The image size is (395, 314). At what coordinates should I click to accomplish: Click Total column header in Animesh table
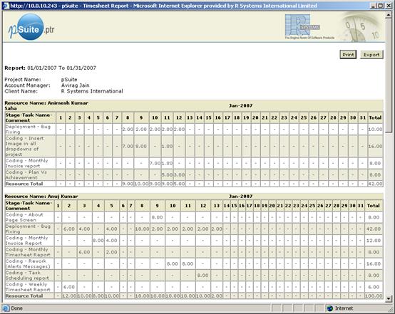tap(375, 117)
